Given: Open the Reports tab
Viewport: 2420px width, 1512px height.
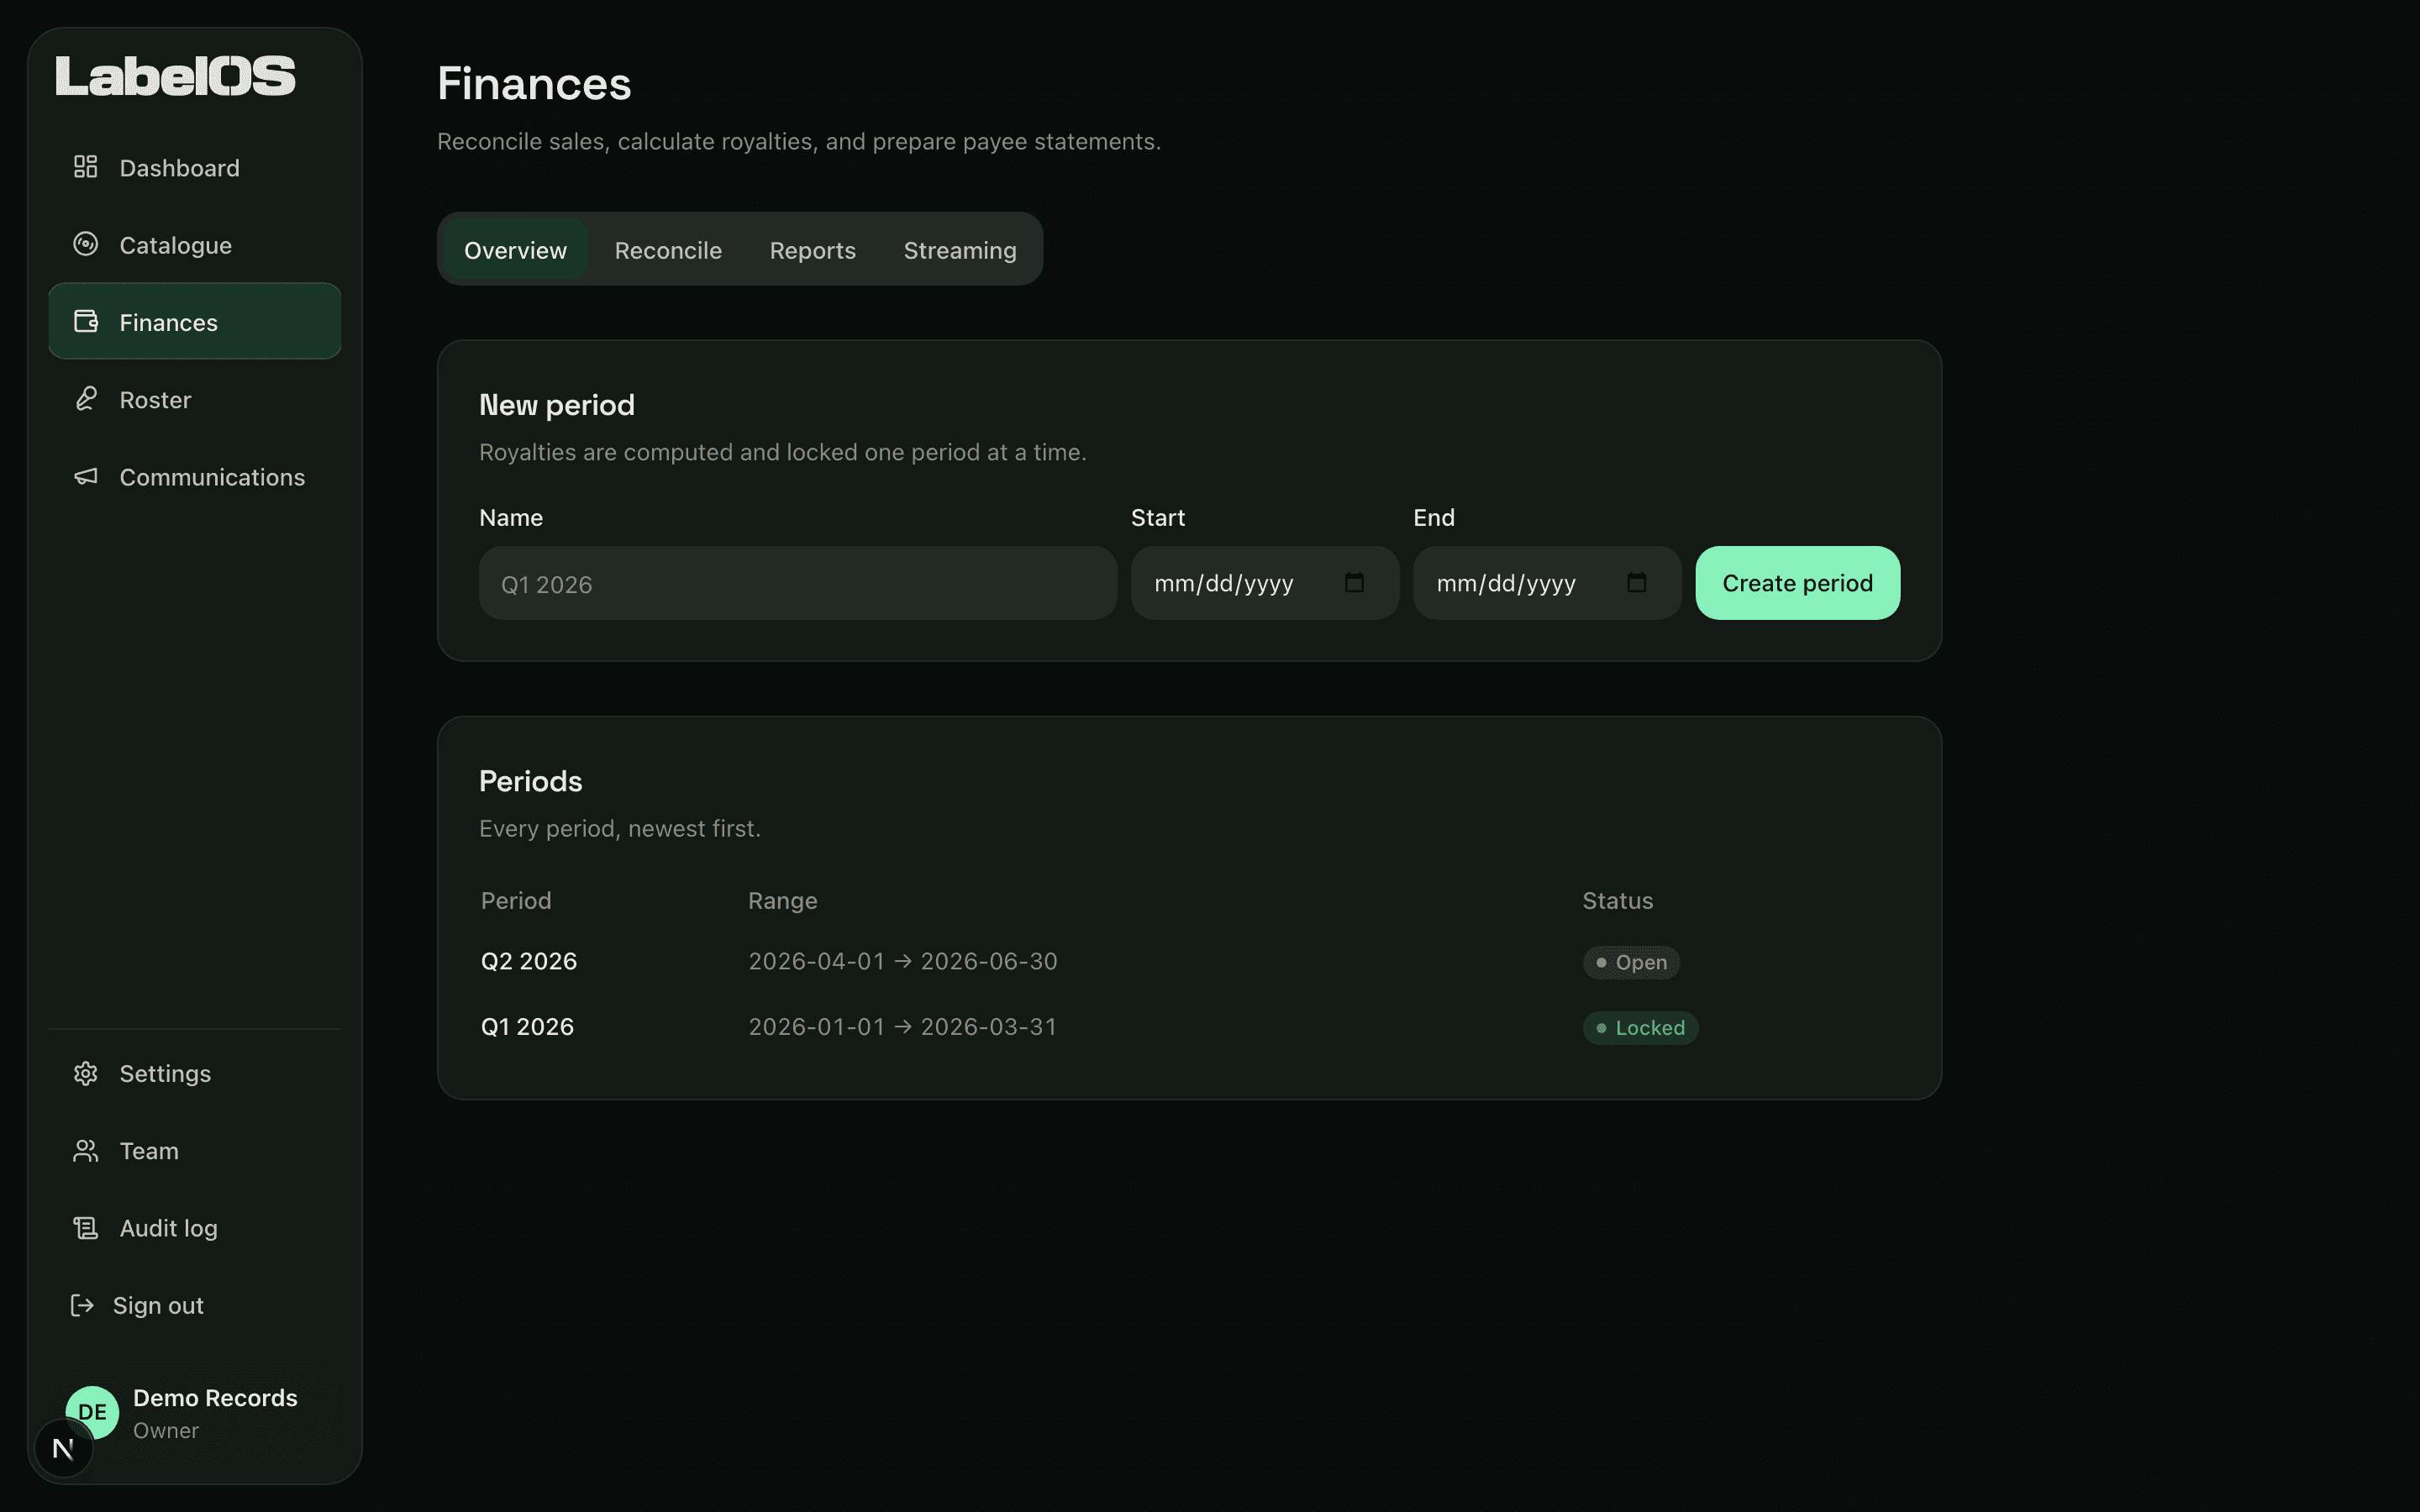Looking at the screenshot, I should 812,249.
